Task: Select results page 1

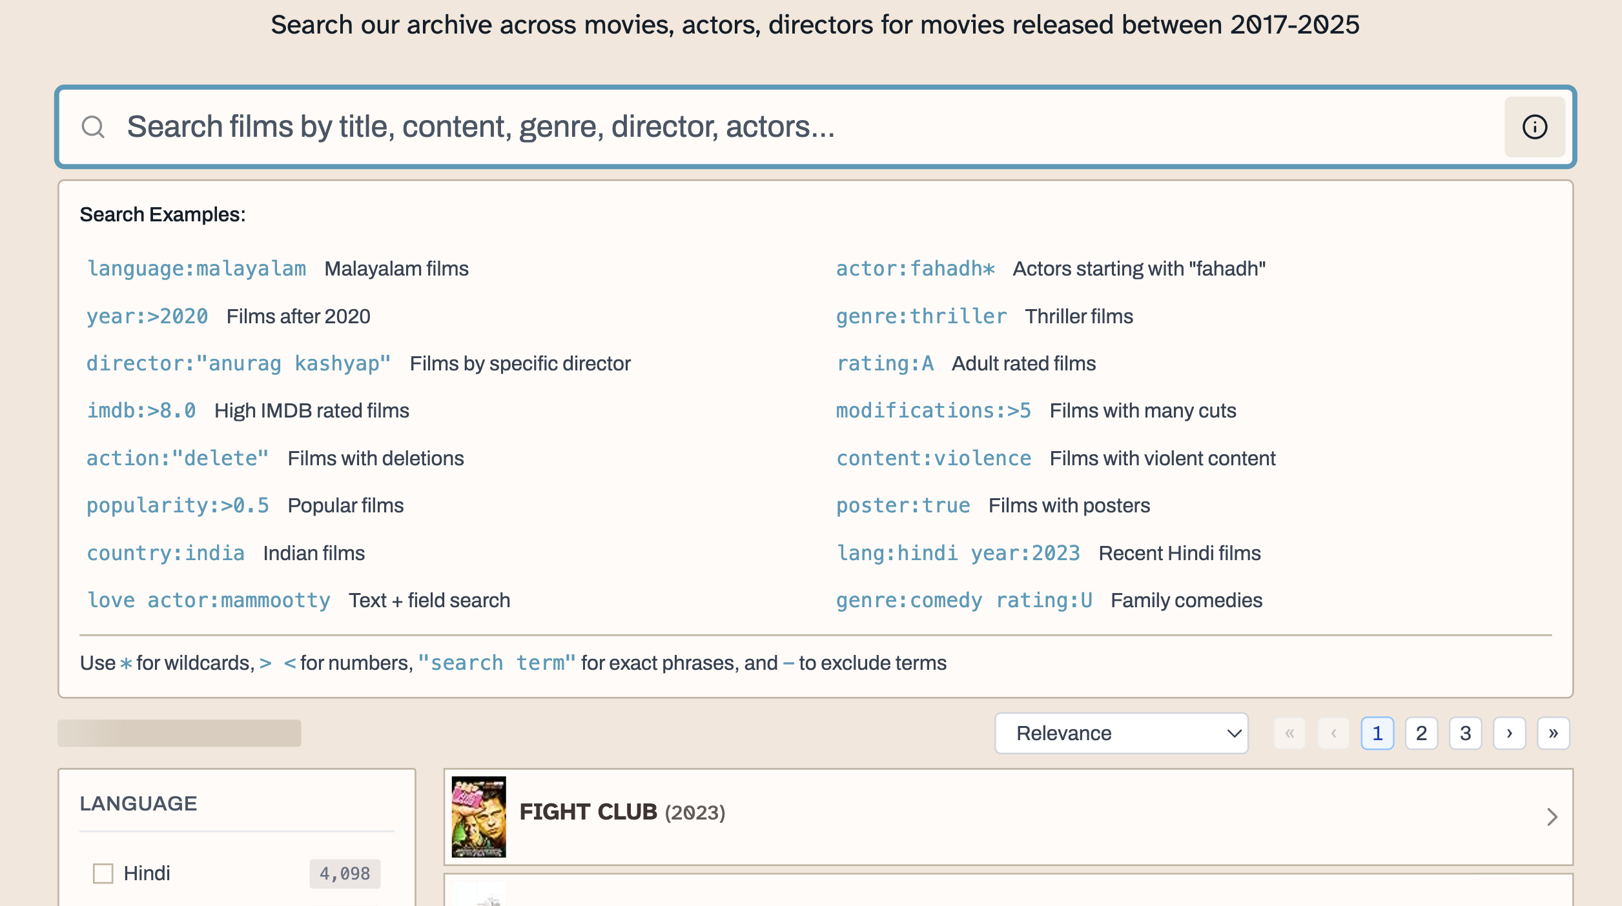Action: coord(1377,733)
